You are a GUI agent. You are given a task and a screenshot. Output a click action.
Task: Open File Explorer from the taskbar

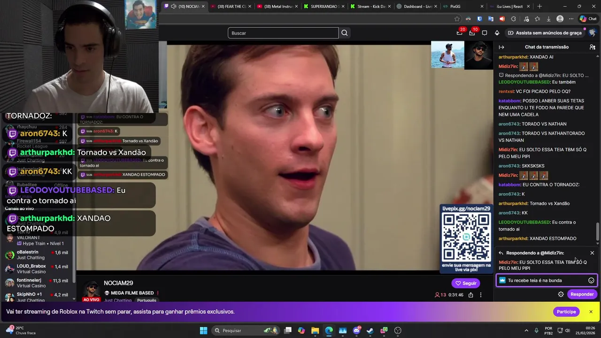pos(315,330)
